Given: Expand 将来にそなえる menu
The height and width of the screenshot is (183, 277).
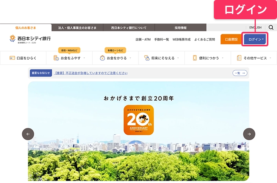Looking at the screenshot, I should (162, 58).
